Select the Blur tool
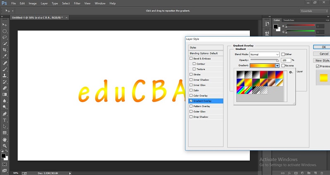Screen dimensions: 330x175 (x=5, y=101)
